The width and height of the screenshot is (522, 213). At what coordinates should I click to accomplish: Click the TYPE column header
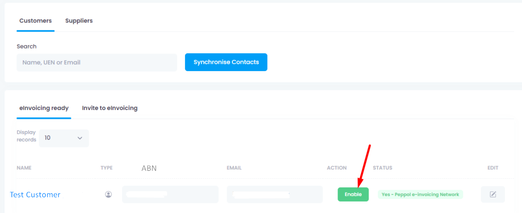[107, 168]
